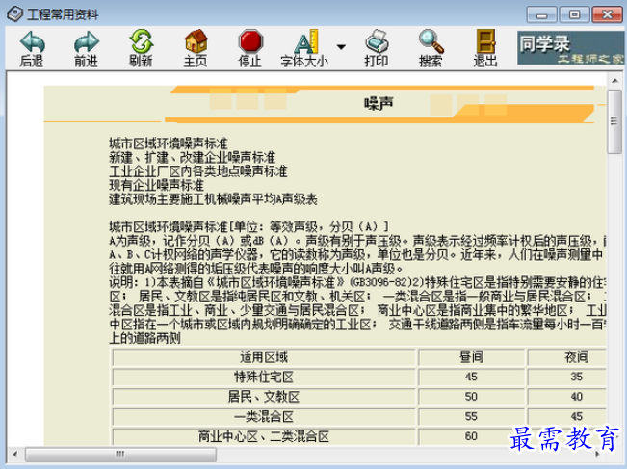Go to 主页 home icon

point(196,41)
